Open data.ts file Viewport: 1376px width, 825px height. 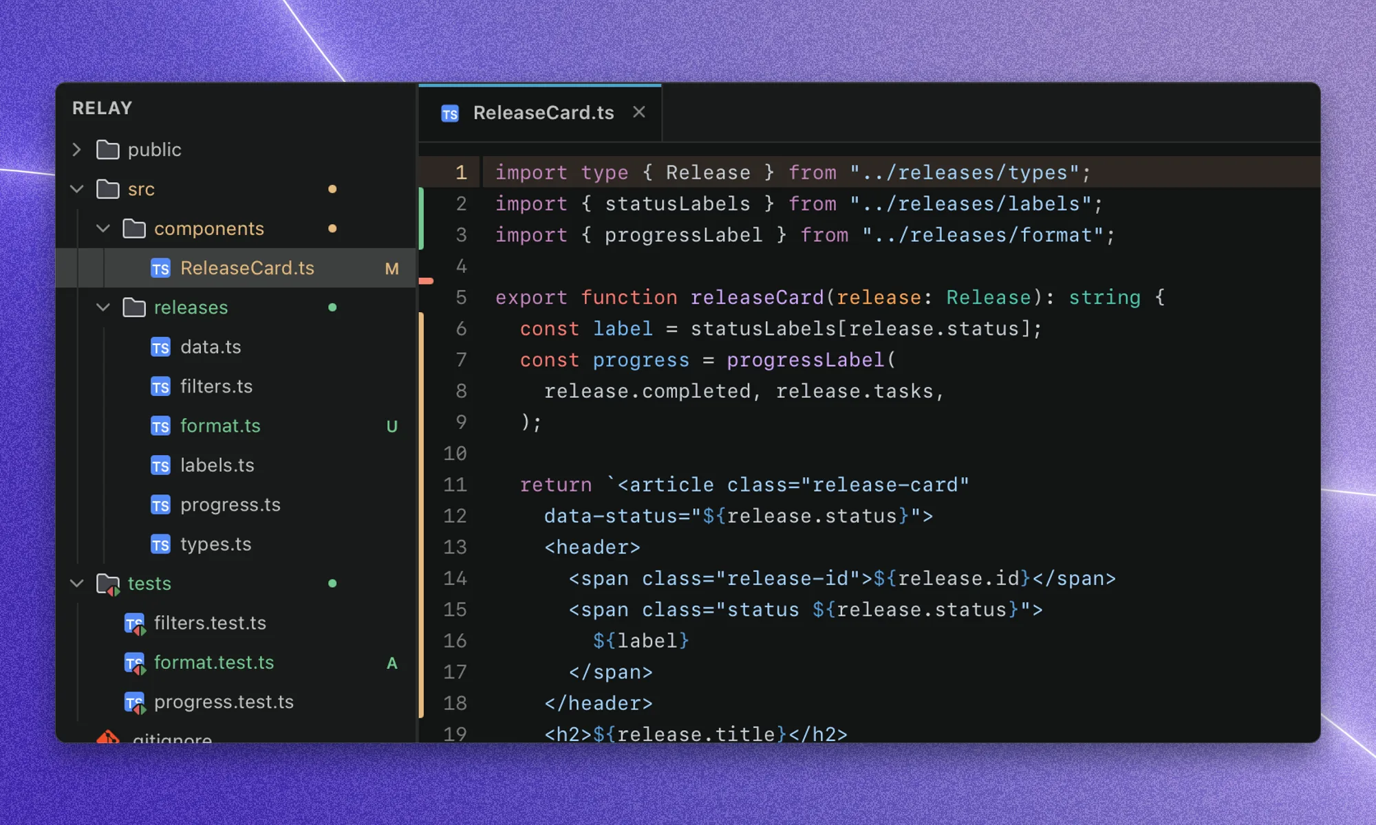pos(236,346)
